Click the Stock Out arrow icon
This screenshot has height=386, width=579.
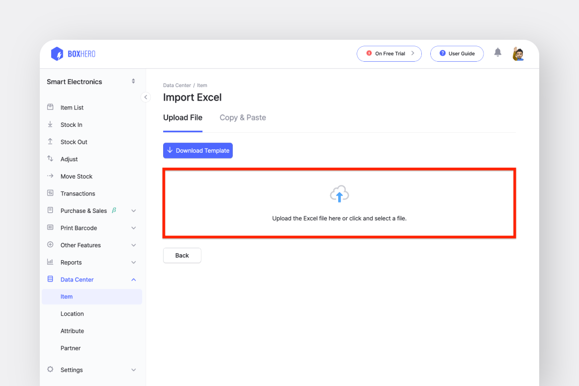click(x=50, y=142)
